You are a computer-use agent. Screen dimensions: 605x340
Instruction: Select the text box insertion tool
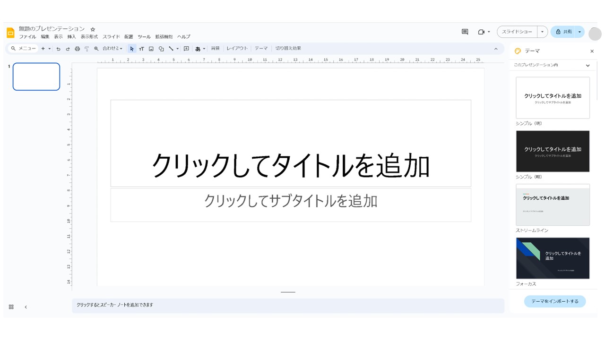click(x=141, y=48)
